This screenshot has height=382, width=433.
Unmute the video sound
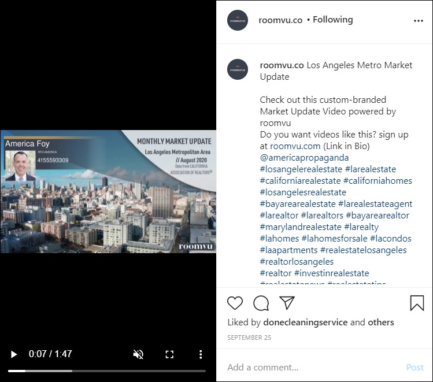pyautogui.click(x=139, y=354)
